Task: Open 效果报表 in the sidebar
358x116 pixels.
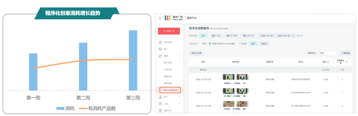Action: (x=168, y=76)
